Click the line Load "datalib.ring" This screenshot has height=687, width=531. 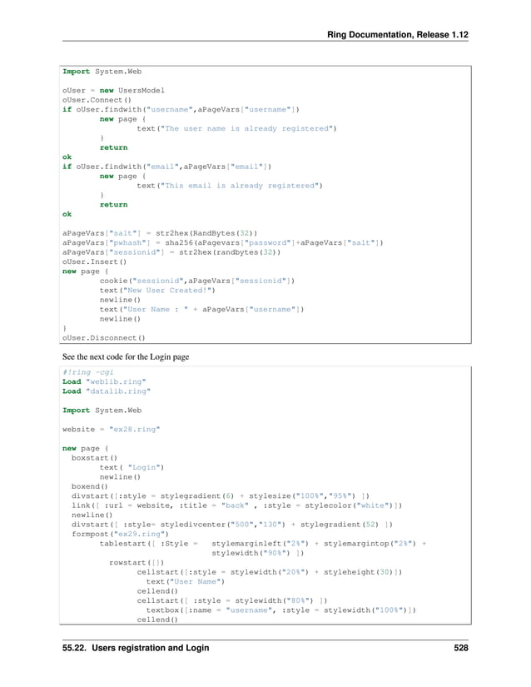[x=107, y=391]
